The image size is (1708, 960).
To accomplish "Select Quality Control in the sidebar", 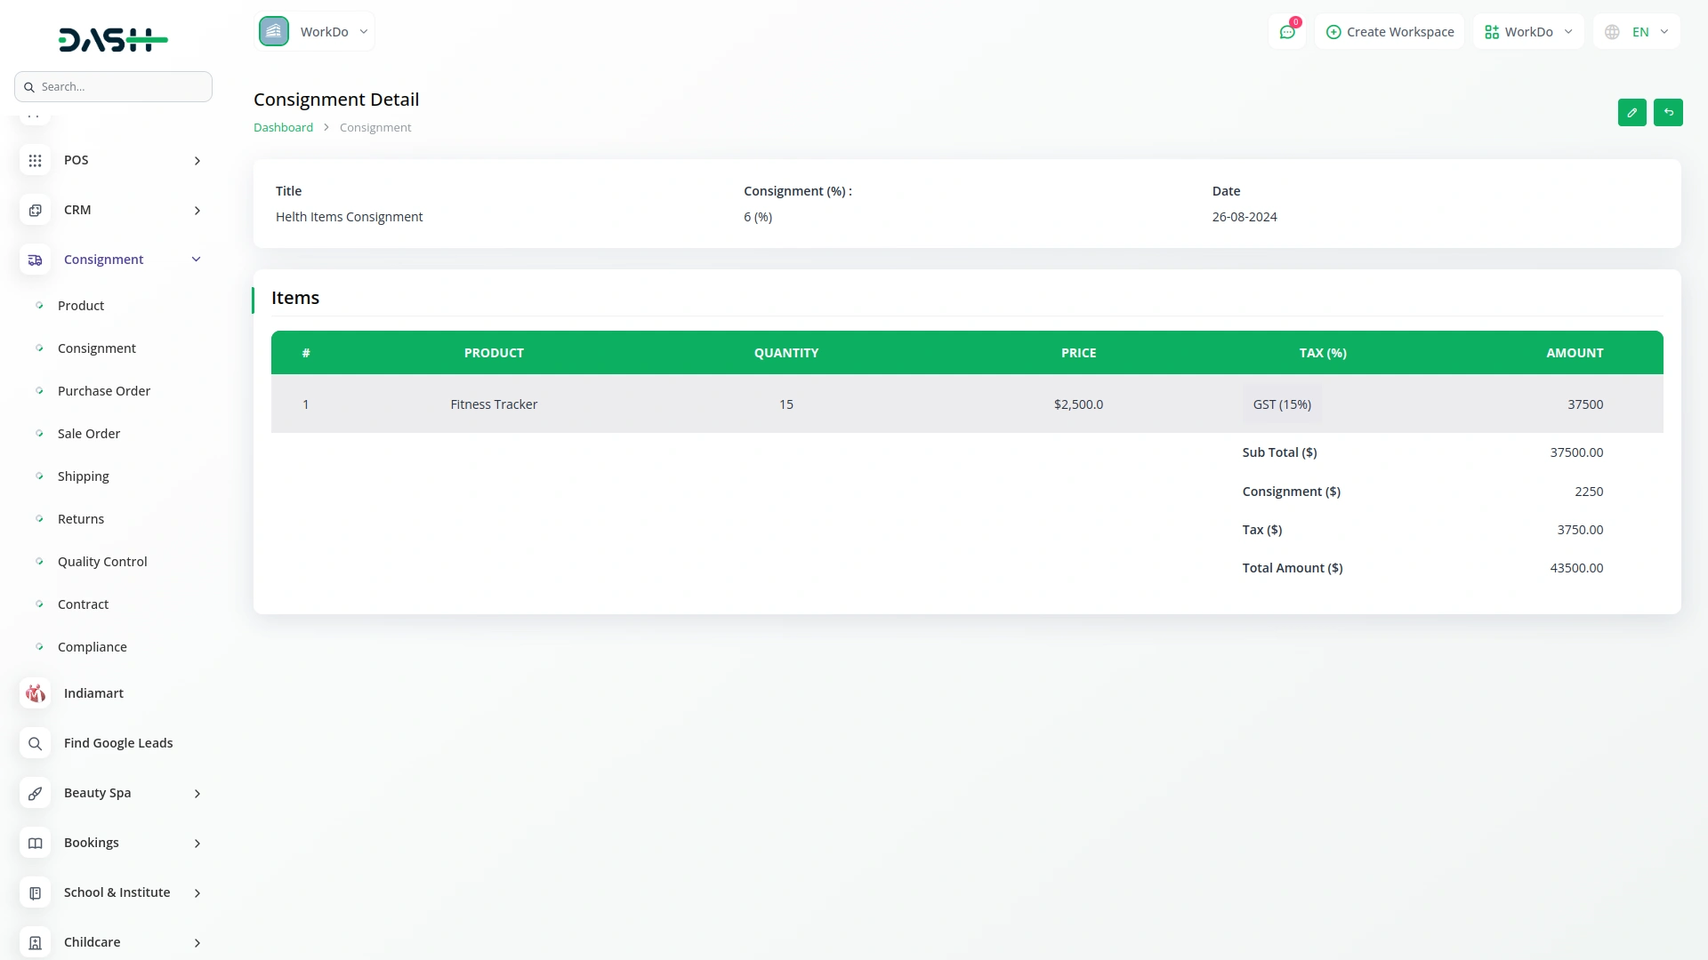I will coord(102,562).
